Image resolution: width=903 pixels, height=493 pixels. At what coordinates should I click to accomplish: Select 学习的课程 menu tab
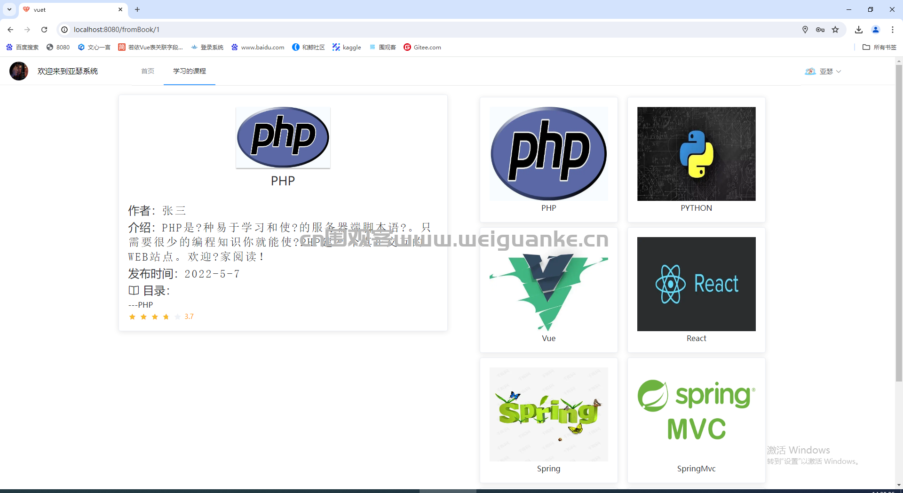point(190,71)
